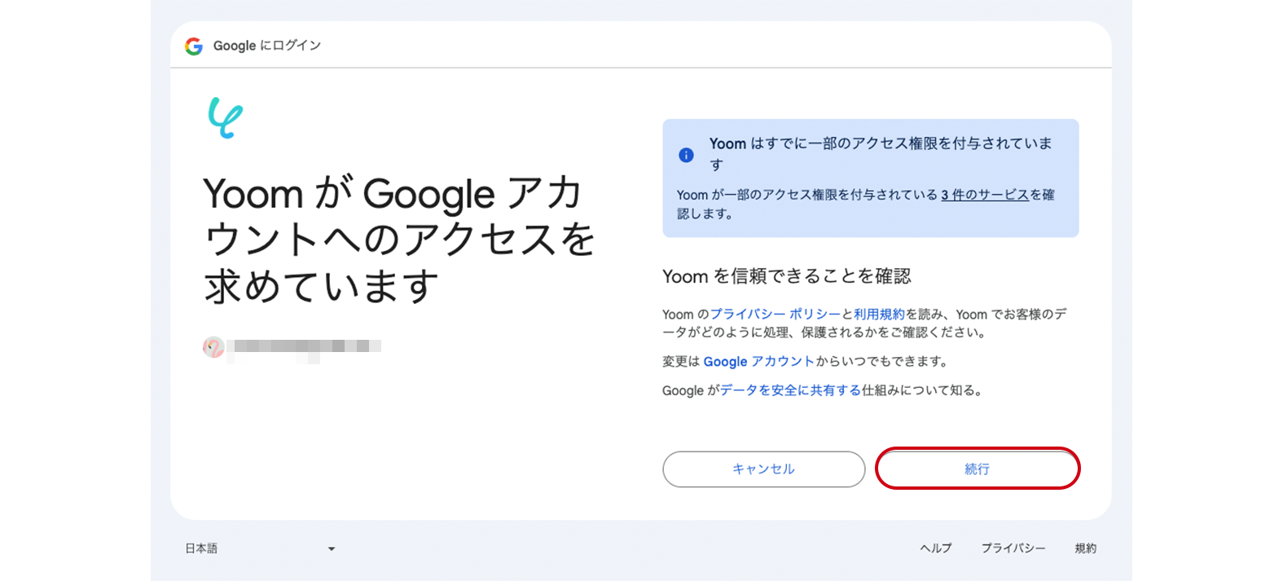Click the Google "G" logo icon
The image size is (1283, 581).
pos(194,46)
